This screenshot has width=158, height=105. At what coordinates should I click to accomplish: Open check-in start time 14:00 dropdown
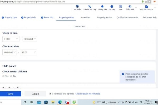[11, 39]
